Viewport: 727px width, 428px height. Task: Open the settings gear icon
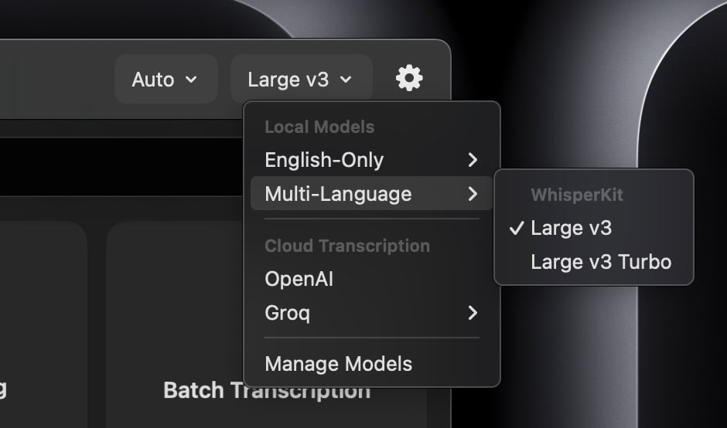[x=409, y=78]
